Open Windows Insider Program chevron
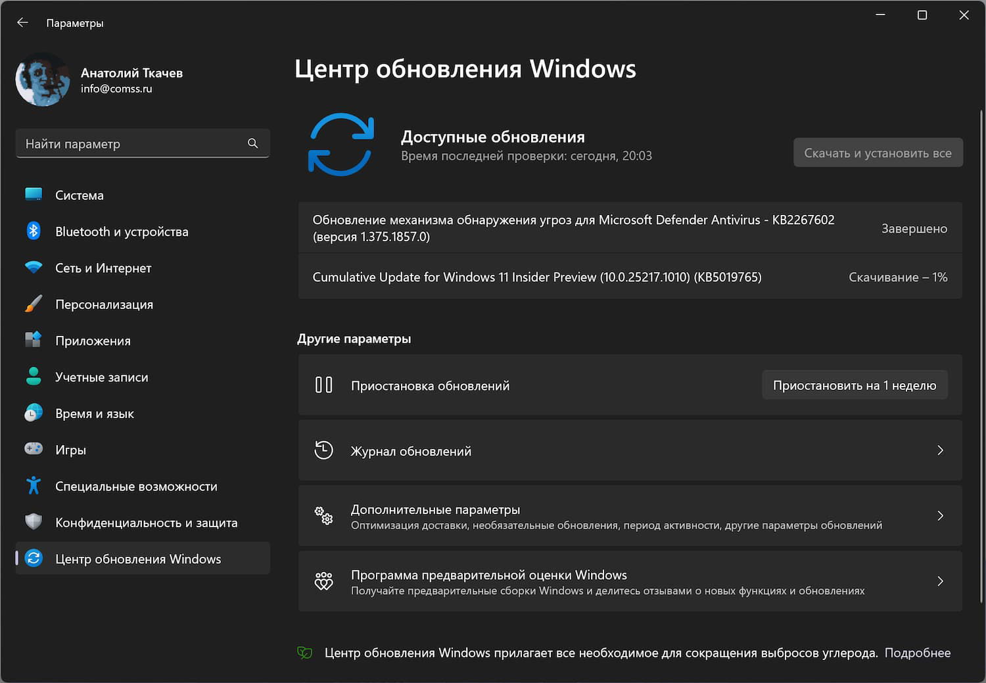Image resolution: width=986 pixels, height=683 pixels. (x=940, y=581)
